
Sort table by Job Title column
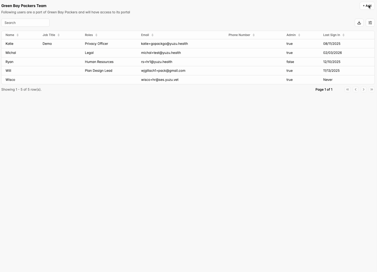click(51, 35)
